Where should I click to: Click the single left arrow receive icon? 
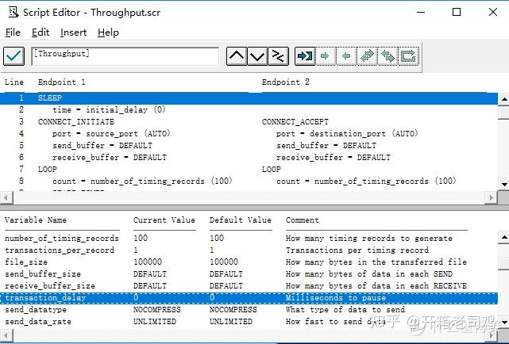point(346,56)
